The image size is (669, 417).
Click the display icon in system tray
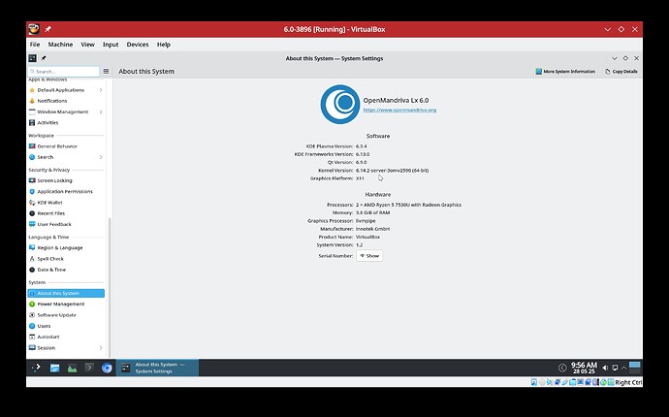[x=615, y=368]
